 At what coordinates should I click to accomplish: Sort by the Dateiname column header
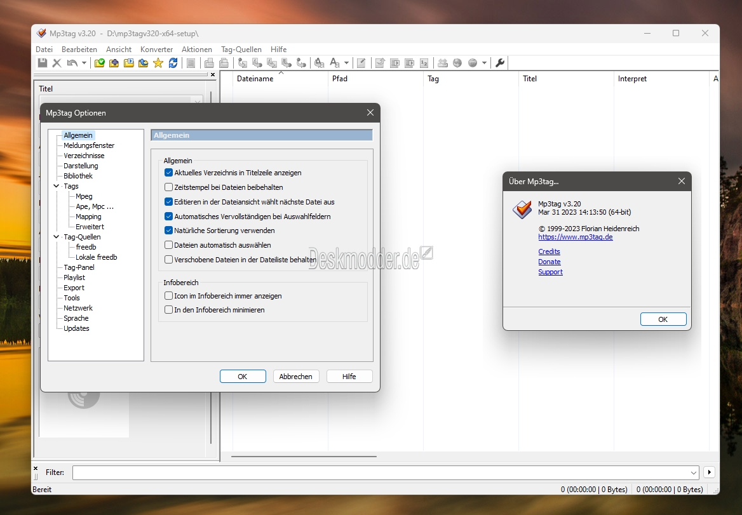click(281, 79)
